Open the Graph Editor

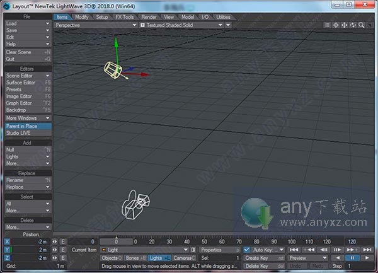(28, 103)
